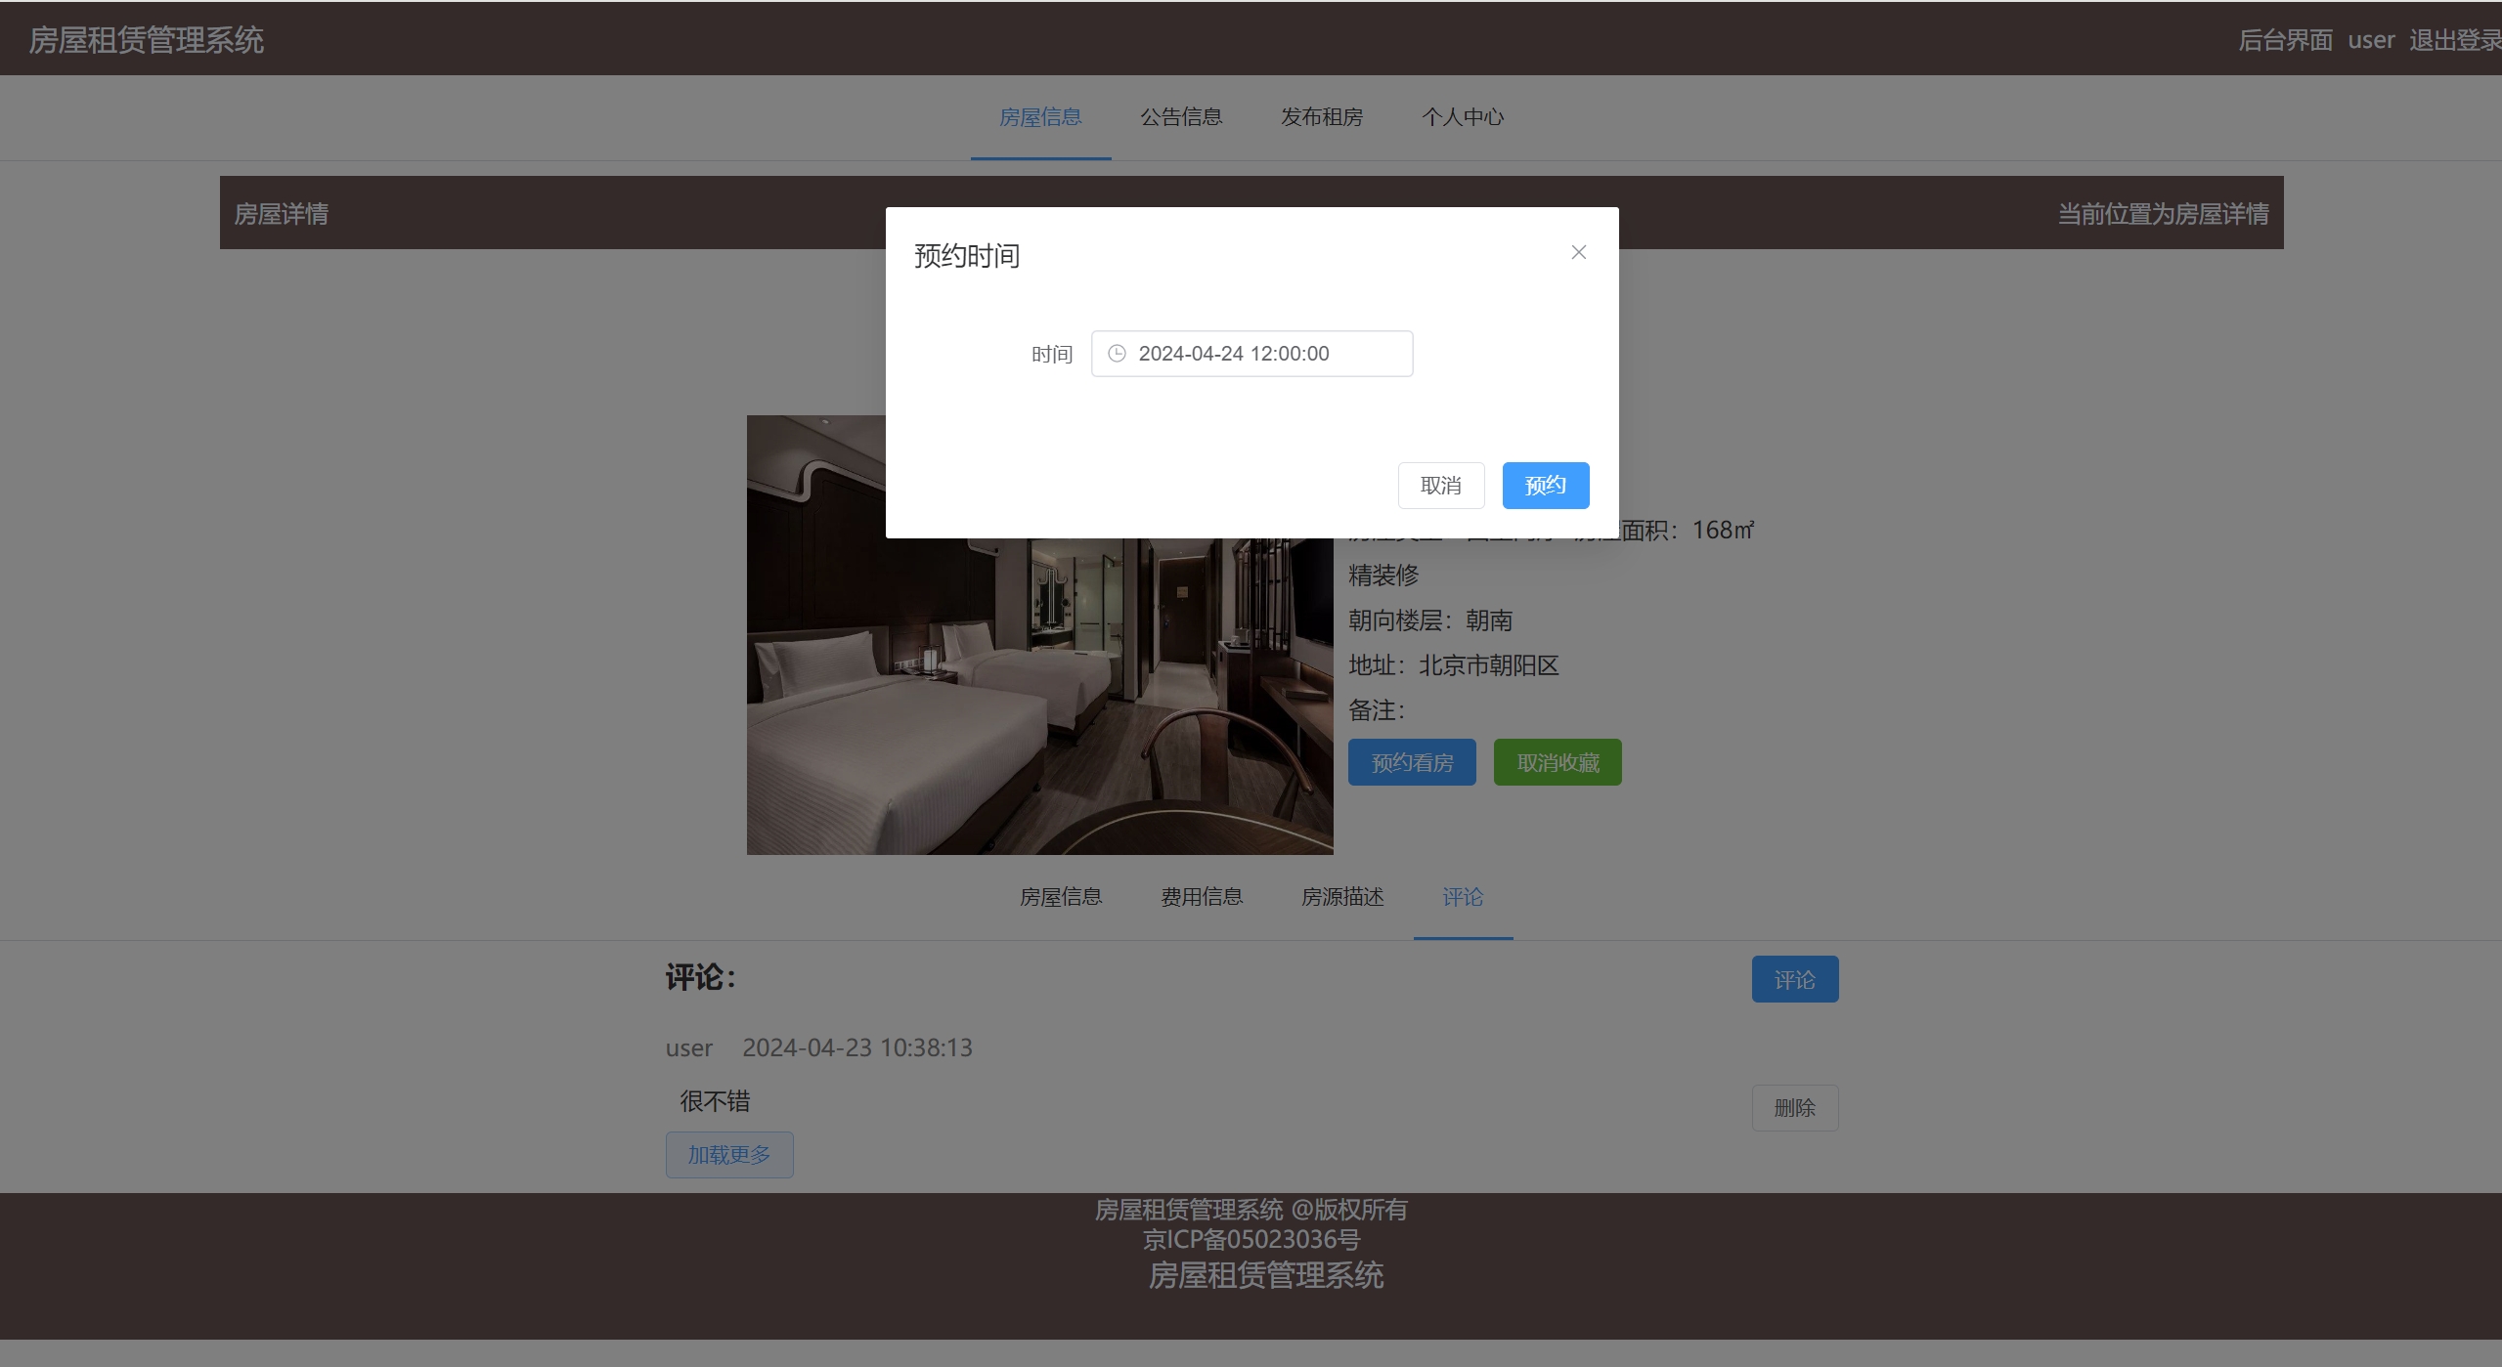2502x1367 pixels.
Task: Click 后台界面 link in header
Action: pos(2285,40)
